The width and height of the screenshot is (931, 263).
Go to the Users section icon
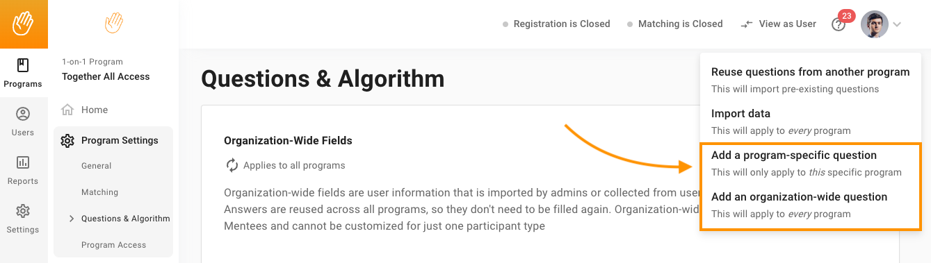(23, 122)
